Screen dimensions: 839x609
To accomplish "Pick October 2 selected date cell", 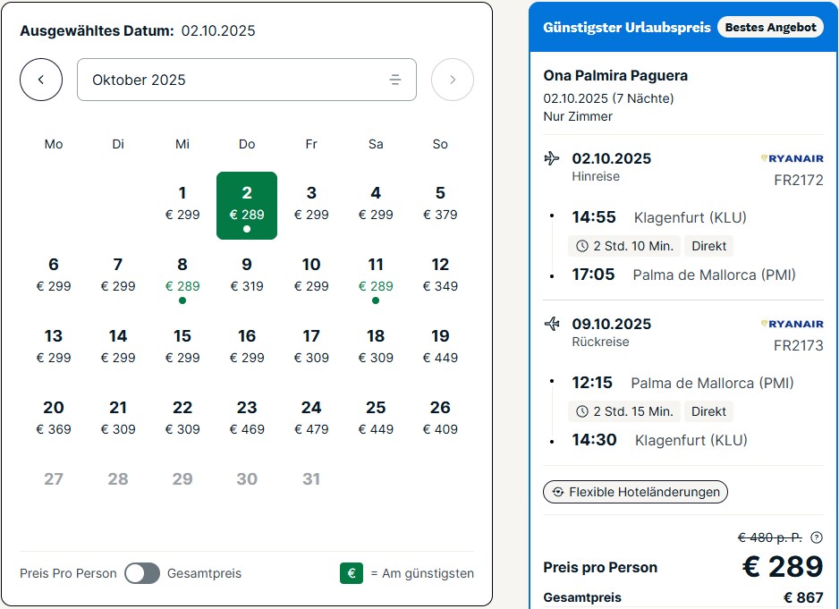I will pos(247,206).
